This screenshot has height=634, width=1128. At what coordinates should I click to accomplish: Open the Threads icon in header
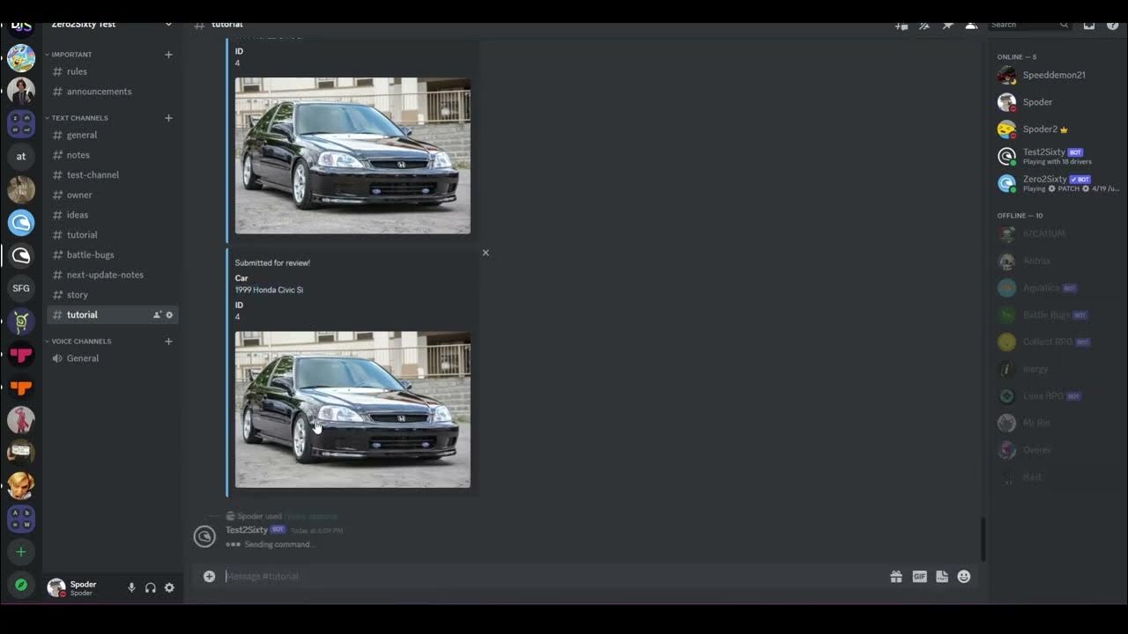902,26
